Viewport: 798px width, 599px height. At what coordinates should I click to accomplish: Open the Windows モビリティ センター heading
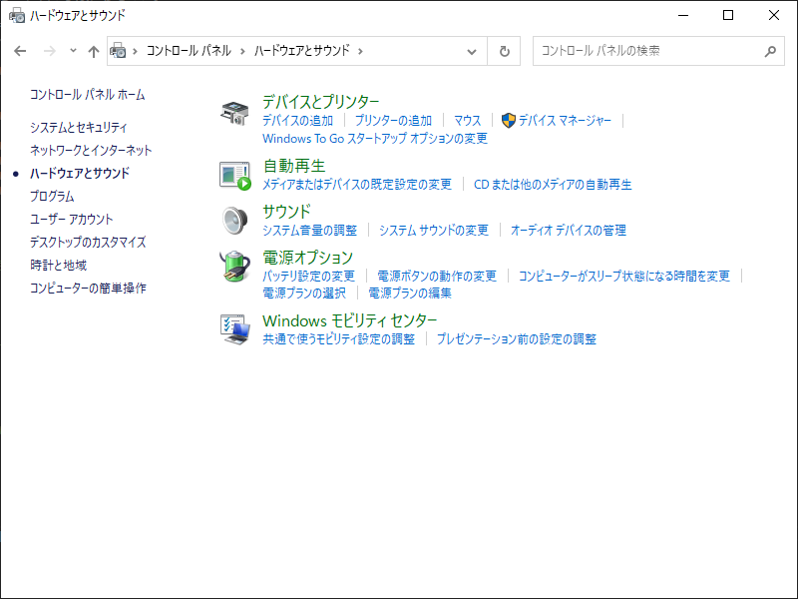350,320
